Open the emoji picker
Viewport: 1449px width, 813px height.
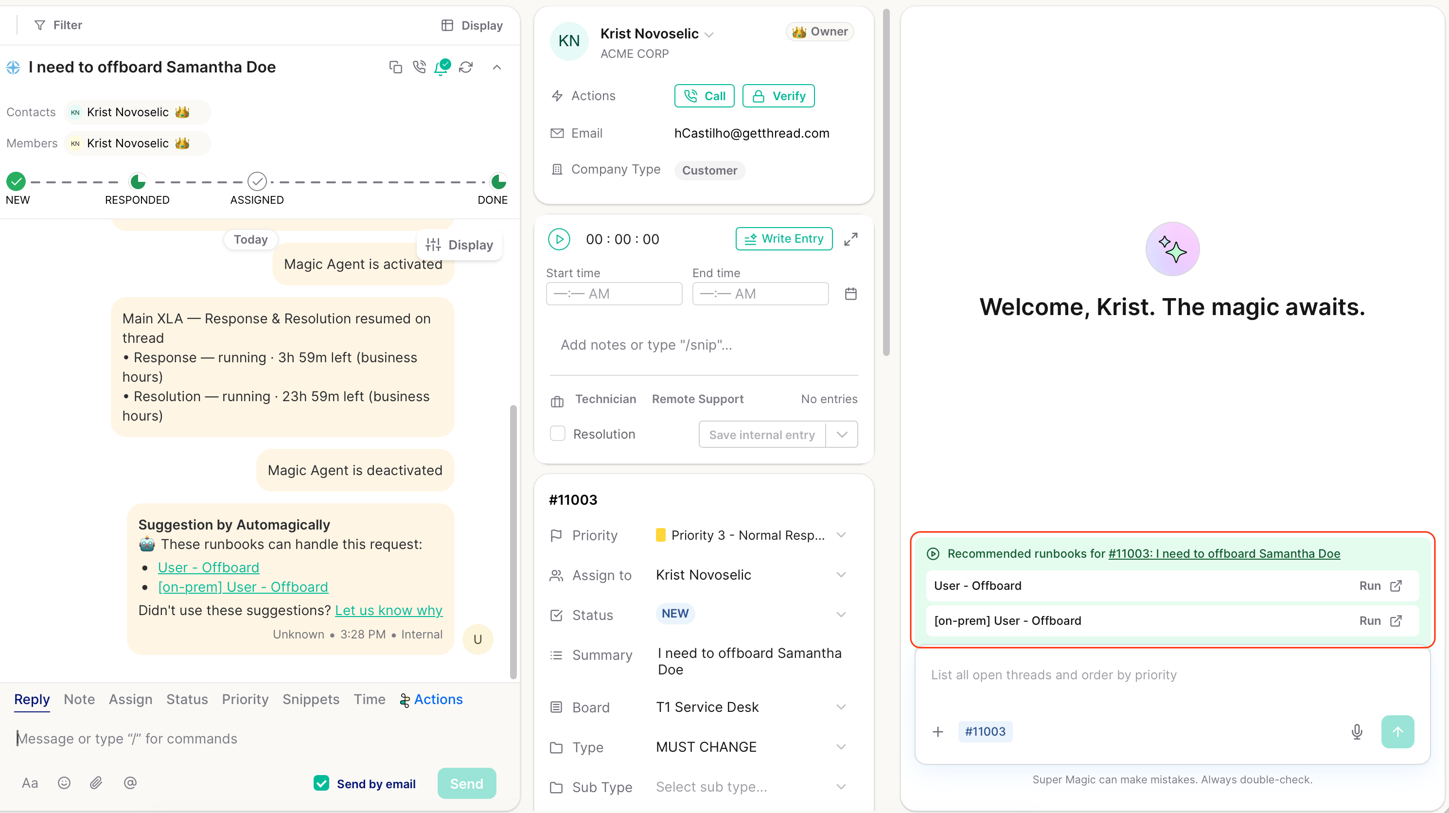(64, 783)
